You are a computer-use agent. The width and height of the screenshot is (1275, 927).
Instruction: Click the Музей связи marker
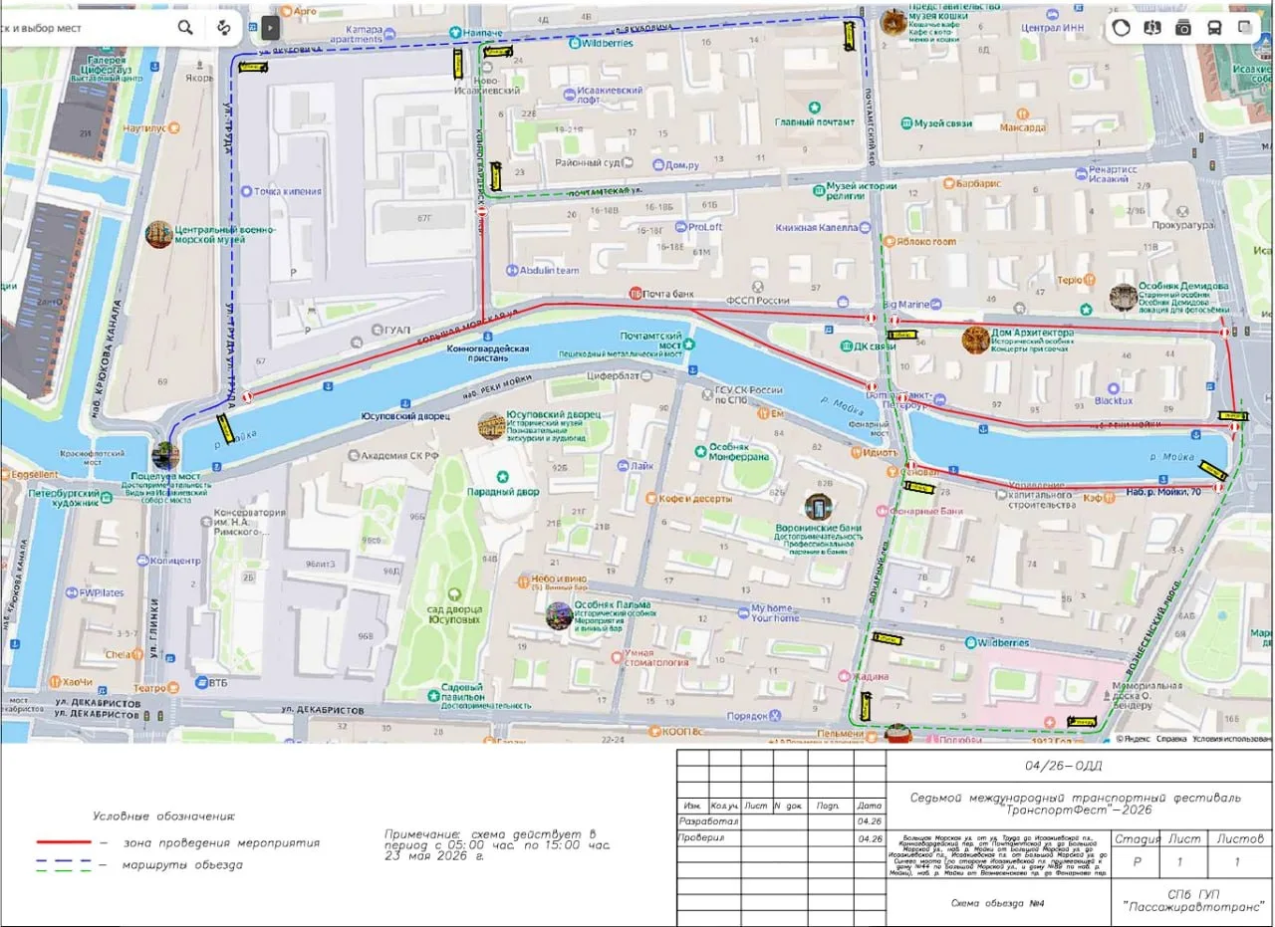[x=905, y=123]
